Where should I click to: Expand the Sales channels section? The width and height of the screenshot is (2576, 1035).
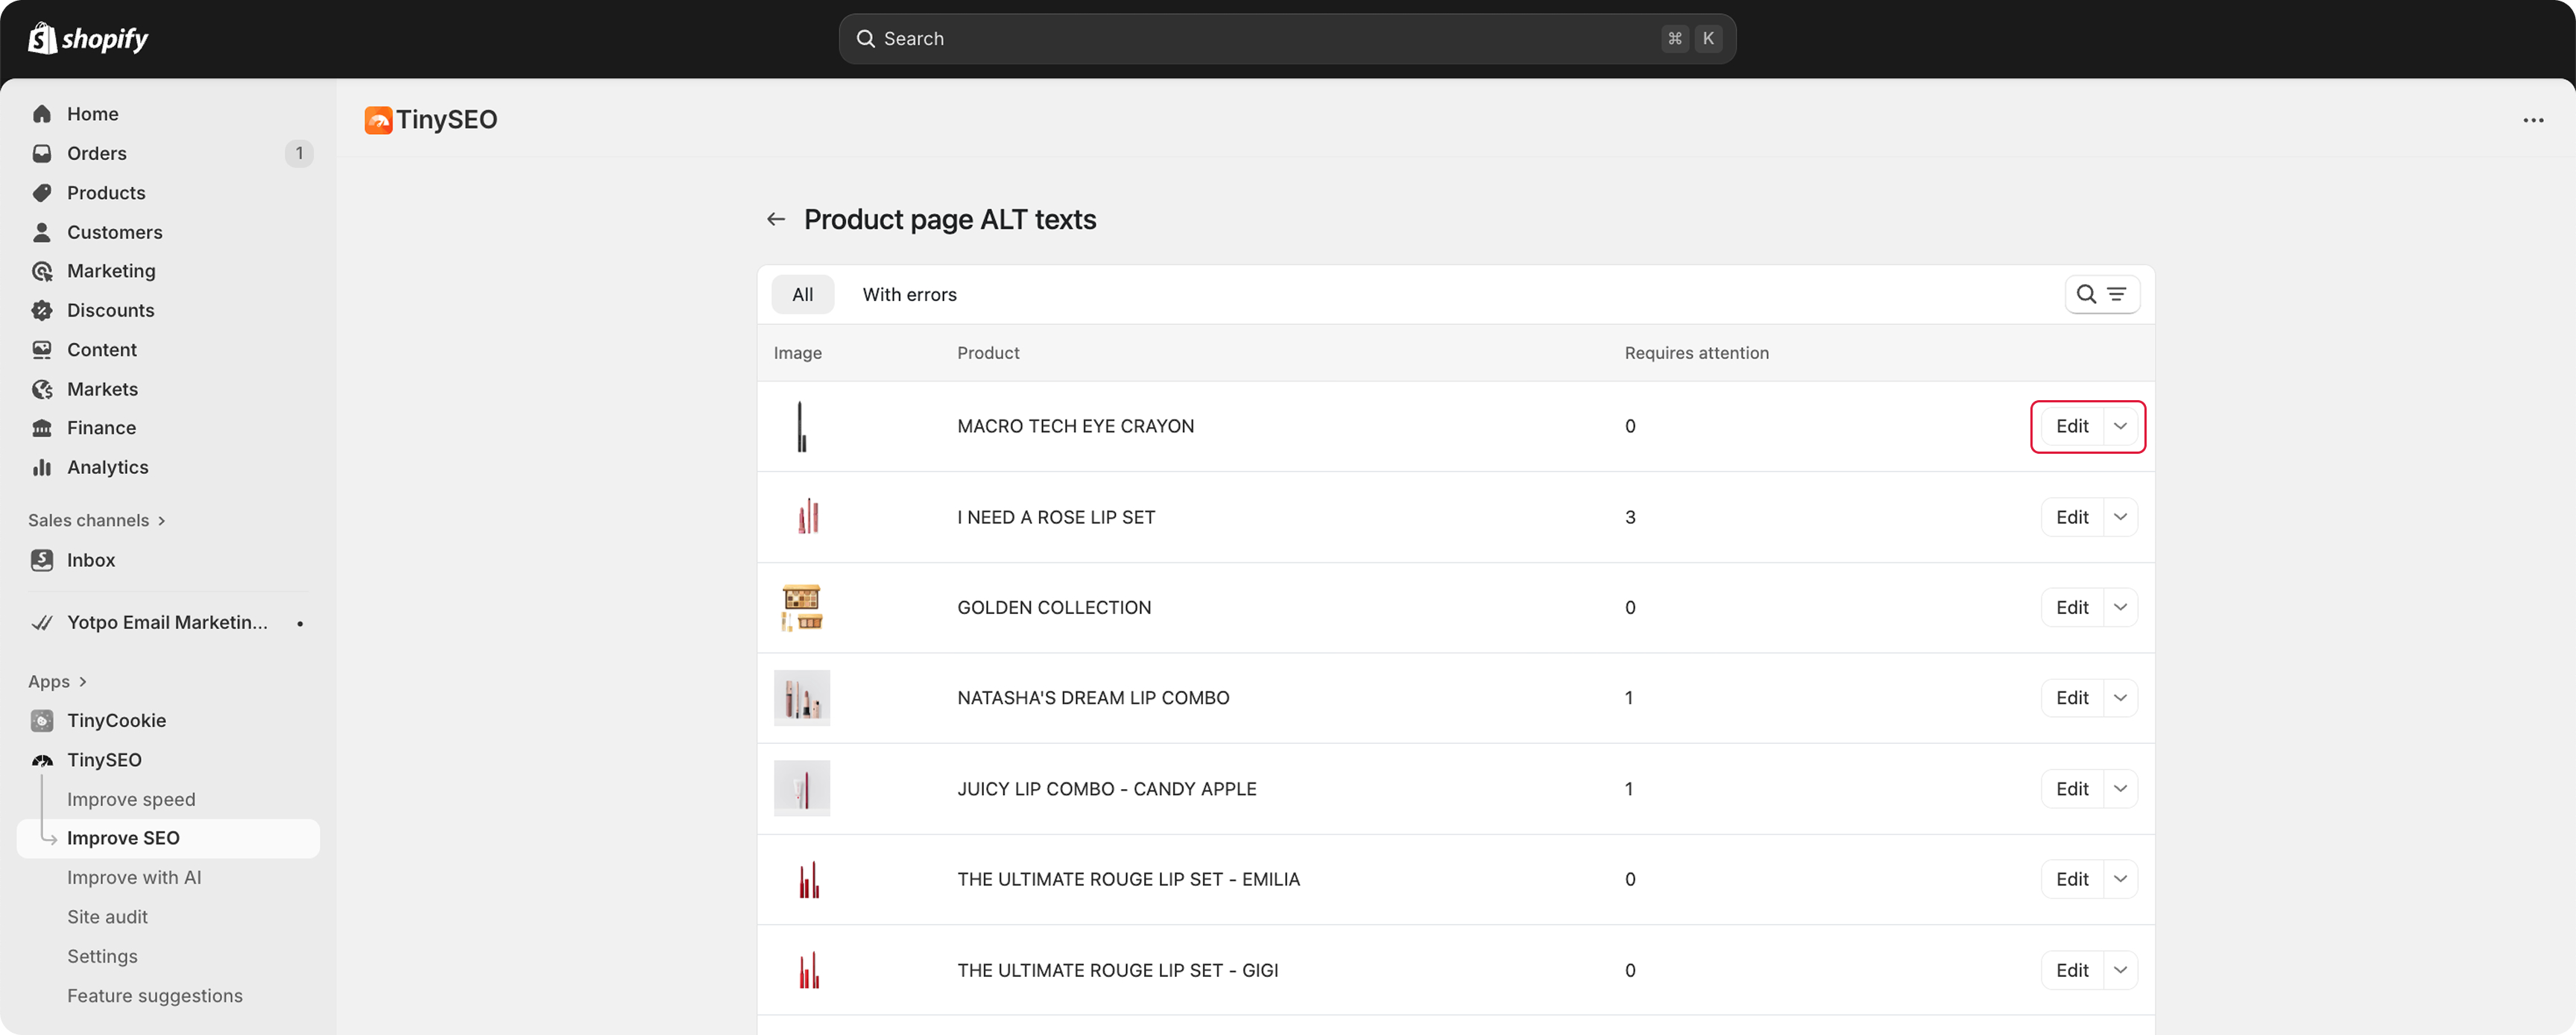click(96, 520)
